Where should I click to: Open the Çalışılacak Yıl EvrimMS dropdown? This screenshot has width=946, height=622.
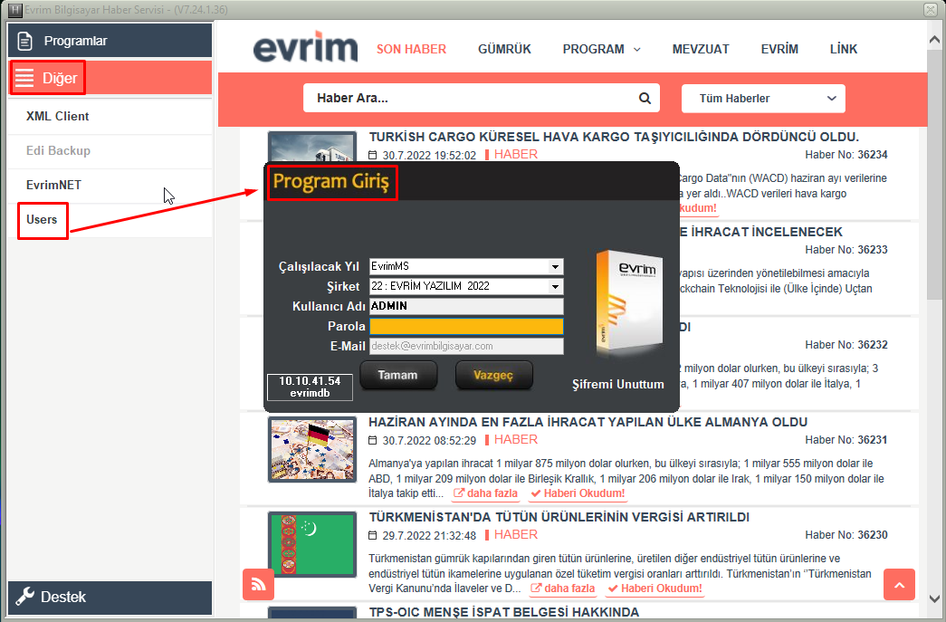[x=466, y=266]
